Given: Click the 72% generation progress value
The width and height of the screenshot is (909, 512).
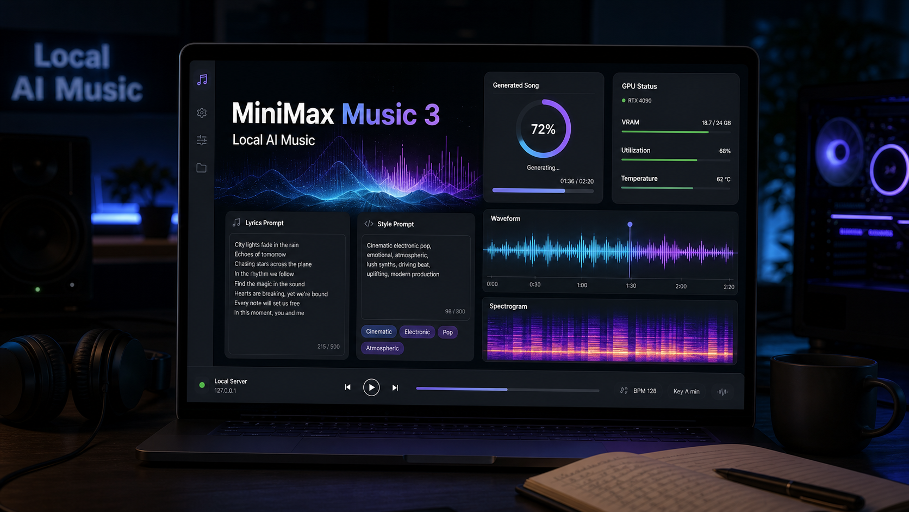Looking at the screenshot, I should point(543,129).
